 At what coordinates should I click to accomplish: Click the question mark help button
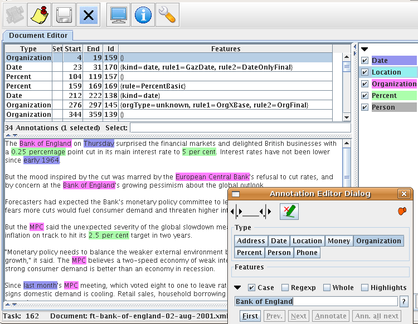point(404,302)
